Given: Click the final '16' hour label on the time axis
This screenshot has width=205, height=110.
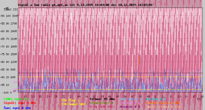Looking at the screenshot, I should tap(202, 96).
